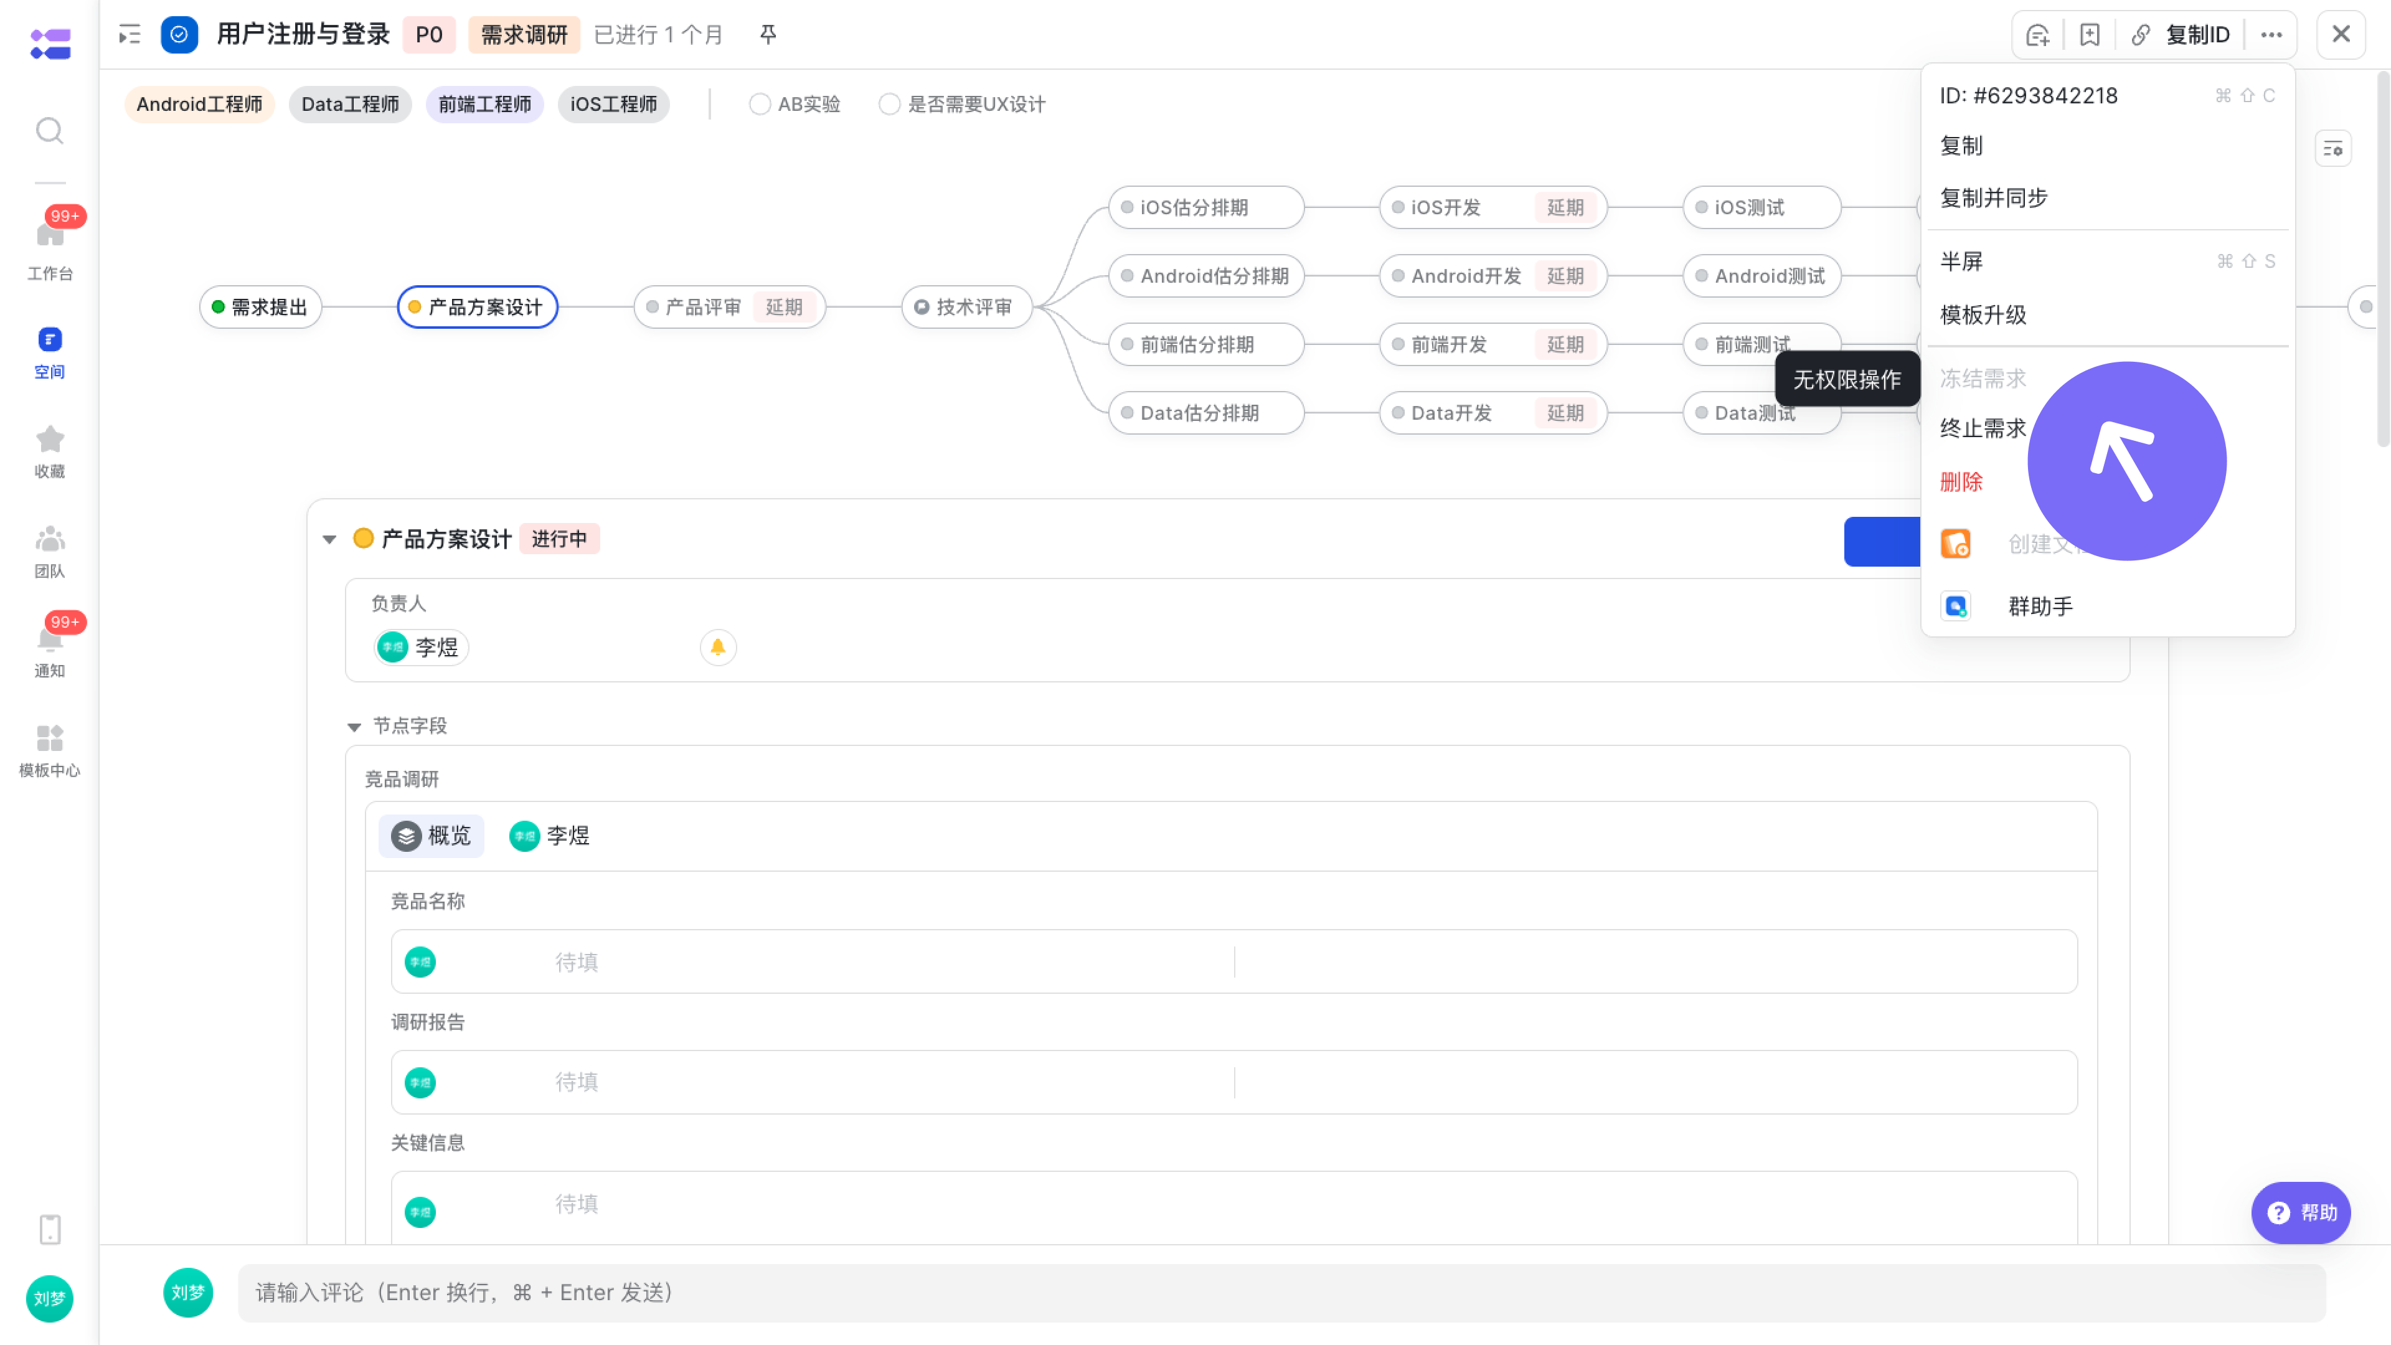
Task: Open the layout settings icon at right
Action: 2332,148
